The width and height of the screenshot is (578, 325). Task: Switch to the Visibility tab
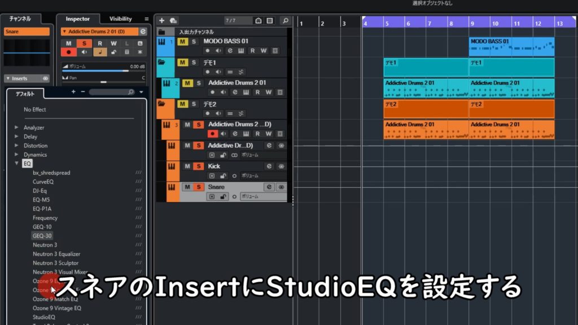click(120, 19)
